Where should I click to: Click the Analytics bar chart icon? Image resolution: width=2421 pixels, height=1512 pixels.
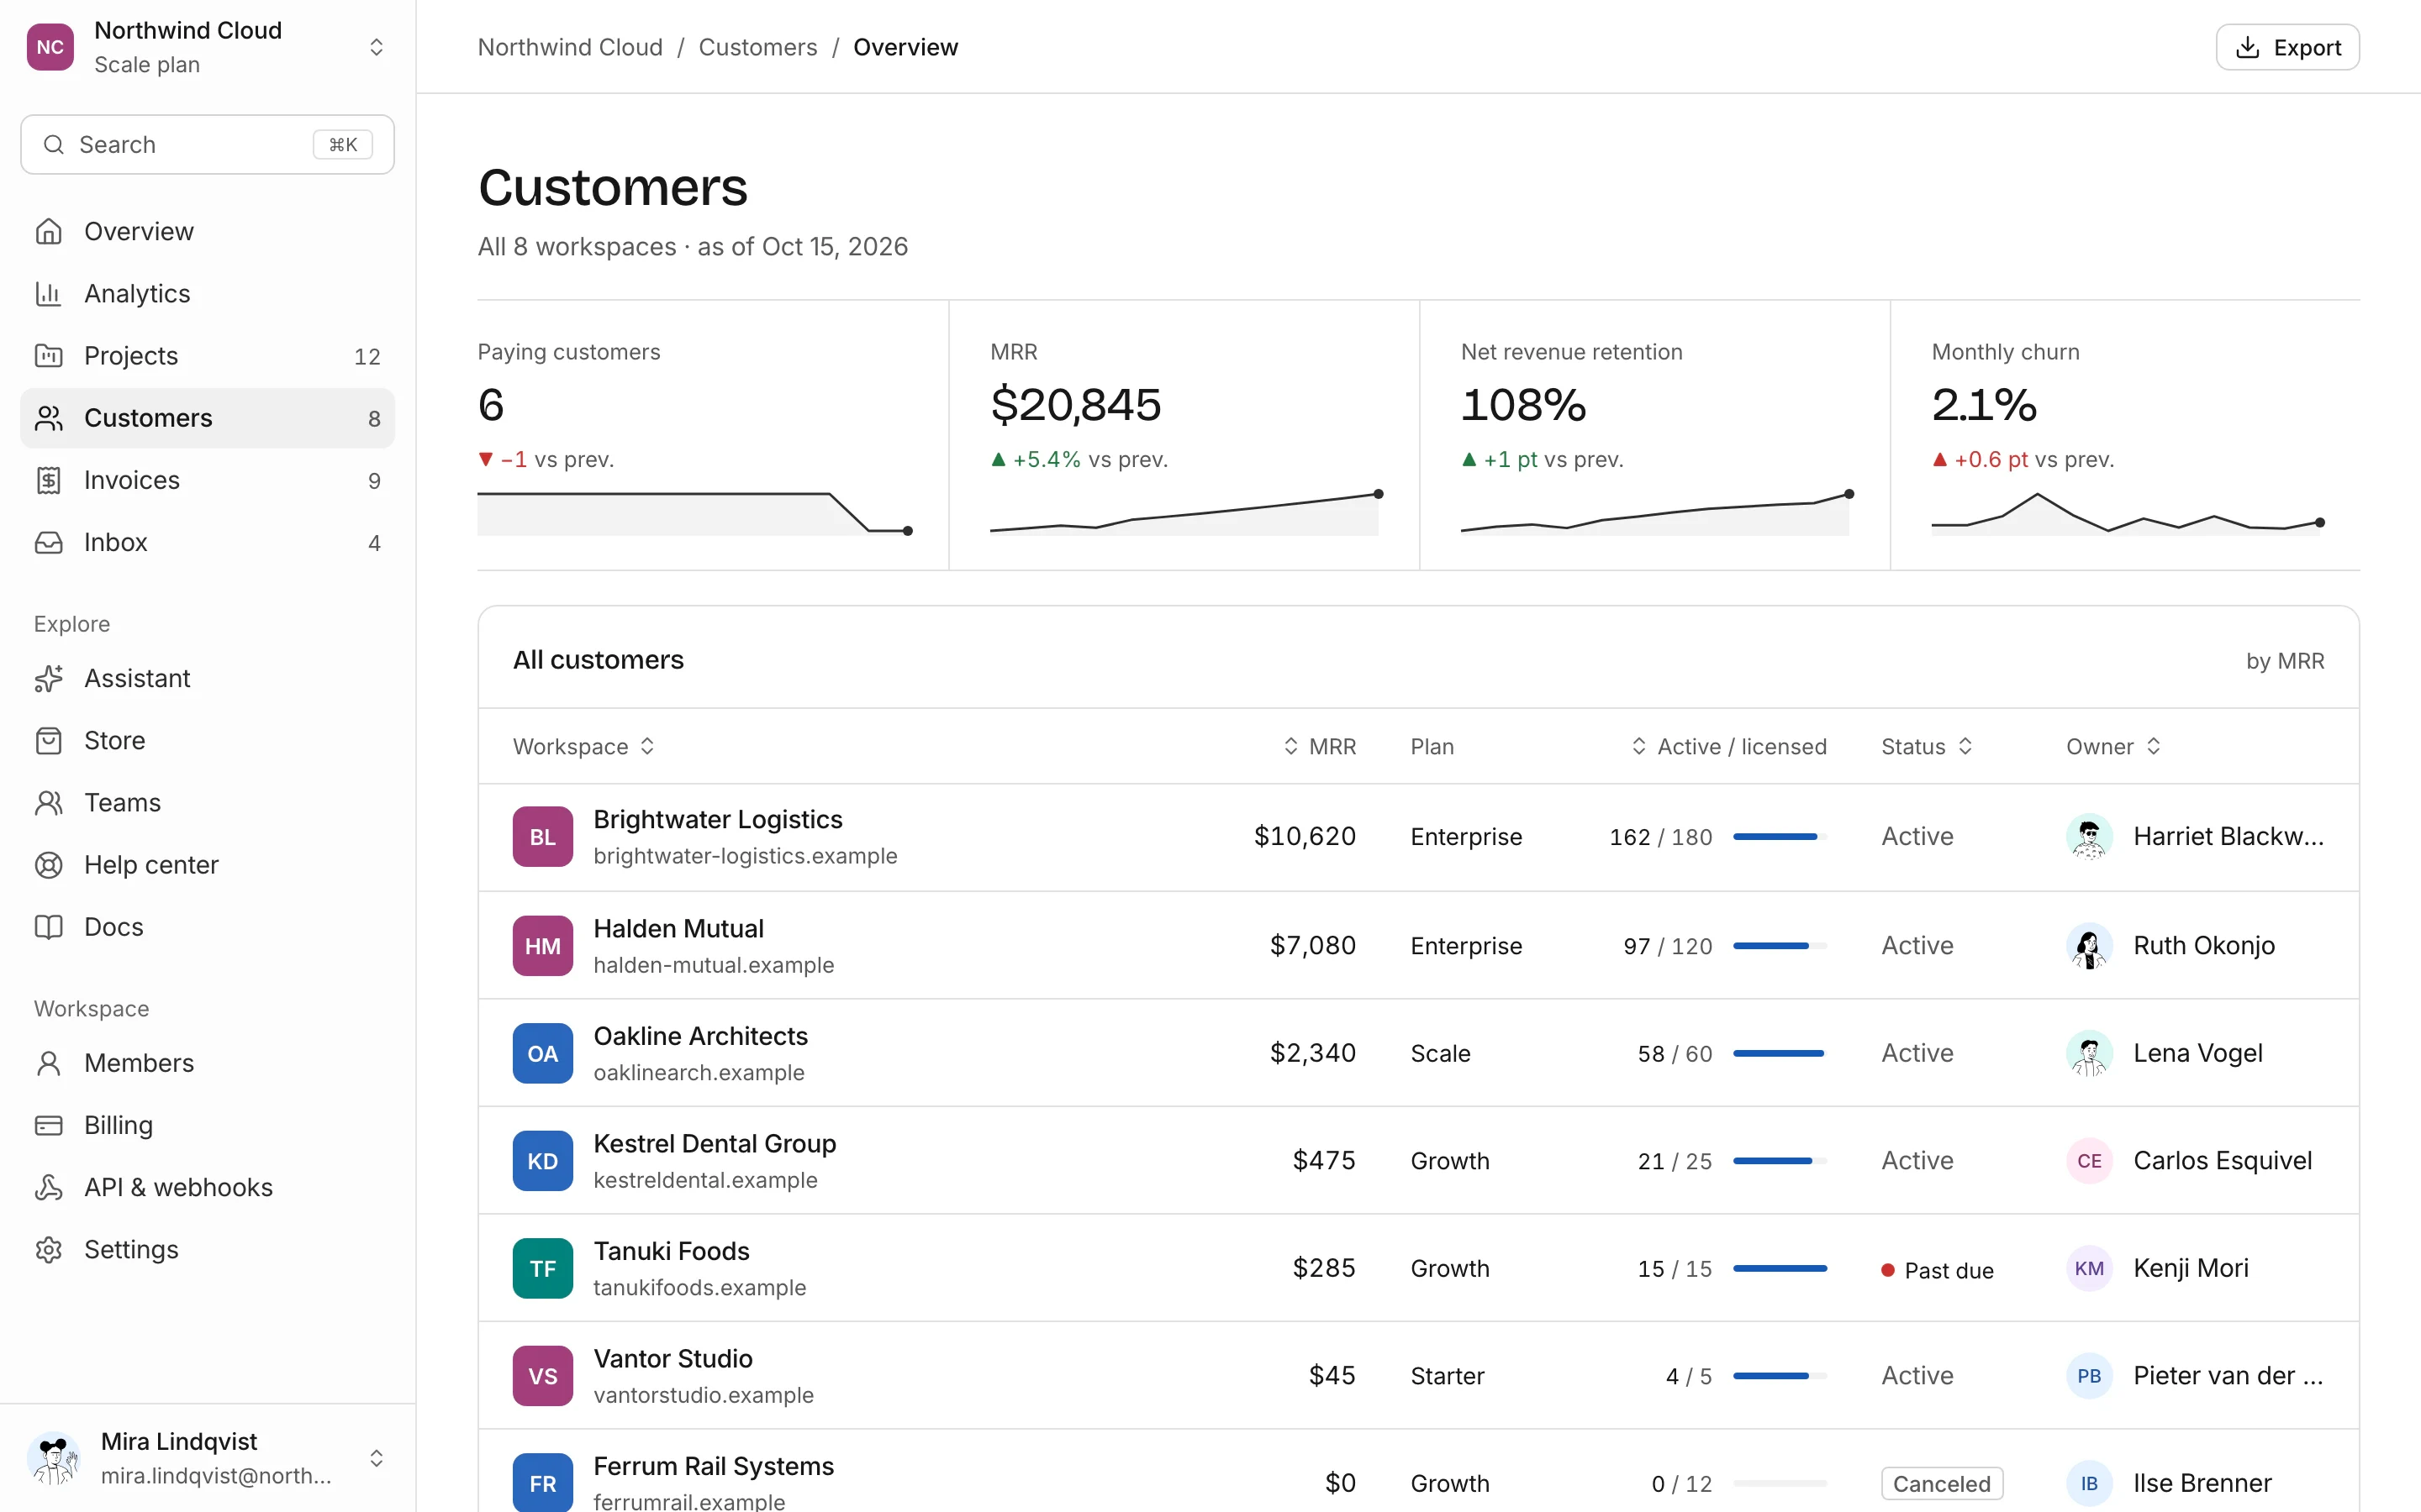click(x=48, y=293)
